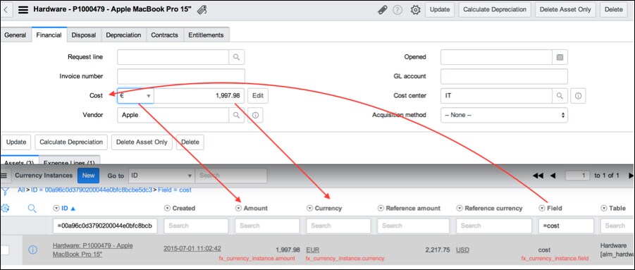Image resolution: width=635 pixels, height=270 pixels.
Task: Click the Vendor info icon
Action: tap(255, 115)
